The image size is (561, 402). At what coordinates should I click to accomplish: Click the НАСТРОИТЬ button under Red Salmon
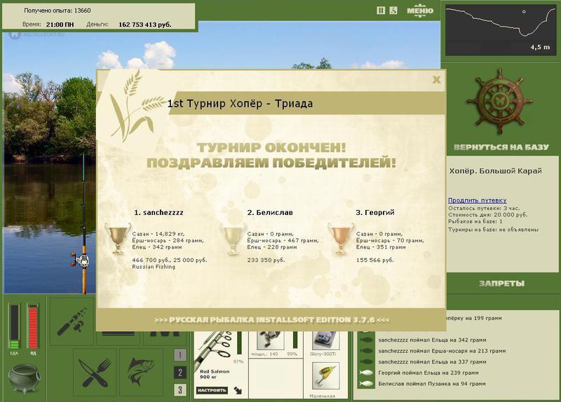point(212,390)
